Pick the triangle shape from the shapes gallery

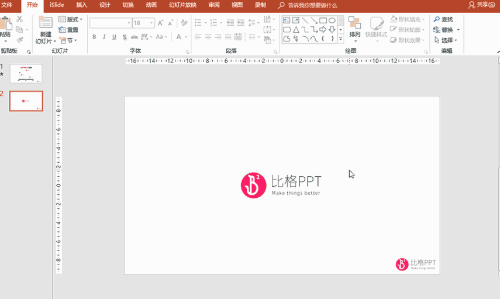click(296, 29)
